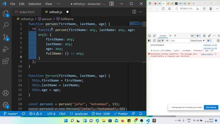
Task: Open Windows taskbar search
Action: pos(72,121)
